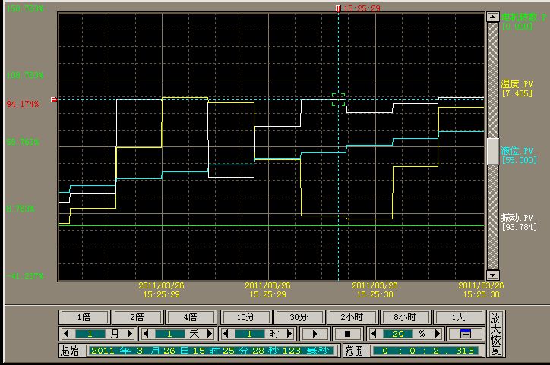Click the stop square icon

(x=347, y=334)
